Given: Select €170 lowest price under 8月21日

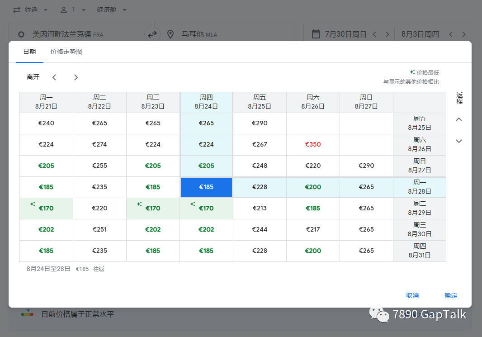Looking at the screenshot, I should click(x=46, y=209).
